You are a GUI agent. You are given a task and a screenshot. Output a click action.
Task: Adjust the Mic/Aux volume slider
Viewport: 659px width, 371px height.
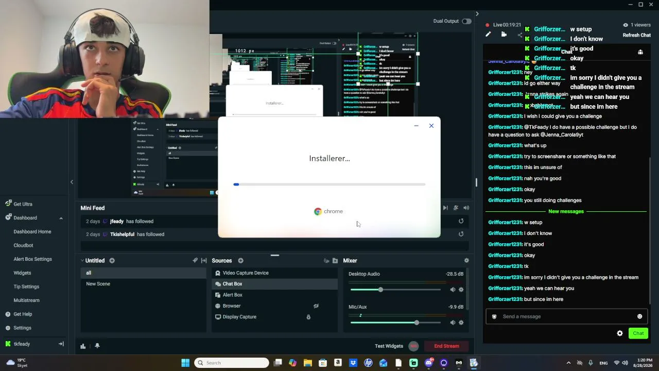(x=395, y=323)
